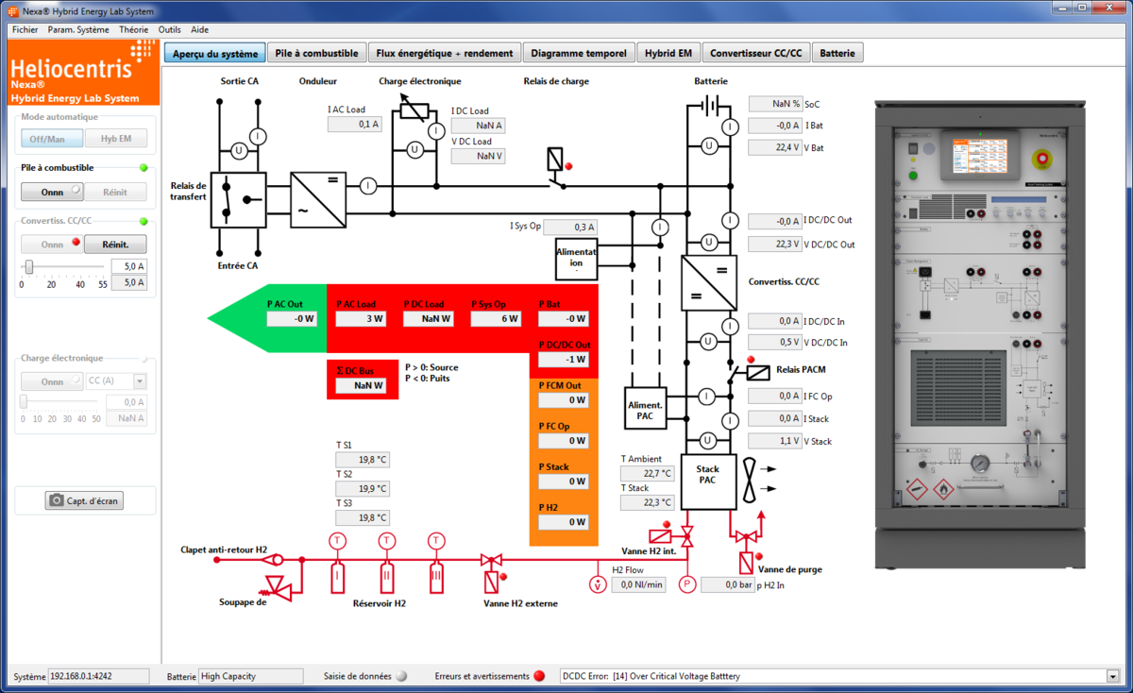The width and height of the screenshot is (1133, 693).
Task: Switch Mode automatique to Off/Man
Action: click(52, 139)
